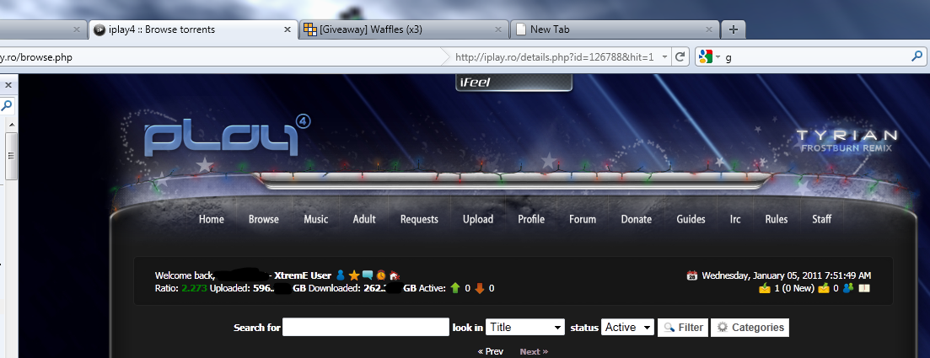This screenshot has height=358, width=930.
Task: Open the status Active dropdown
Action: 627,327
